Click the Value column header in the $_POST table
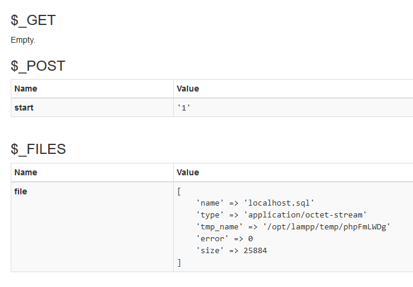 click(x=188, y=89)
